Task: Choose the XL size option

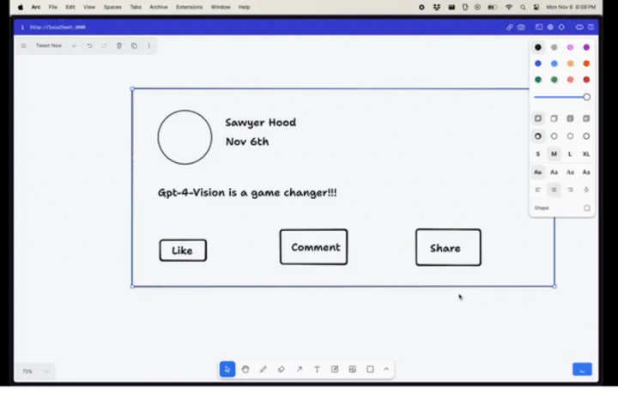Action: [586, 154]
